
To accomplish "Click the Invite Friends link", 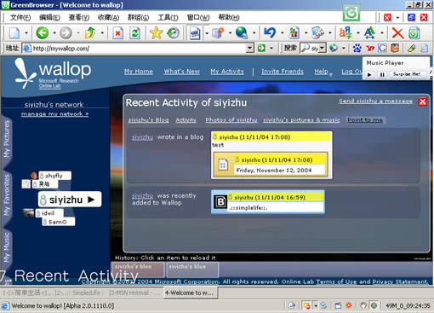I will (x=283, y=72).
